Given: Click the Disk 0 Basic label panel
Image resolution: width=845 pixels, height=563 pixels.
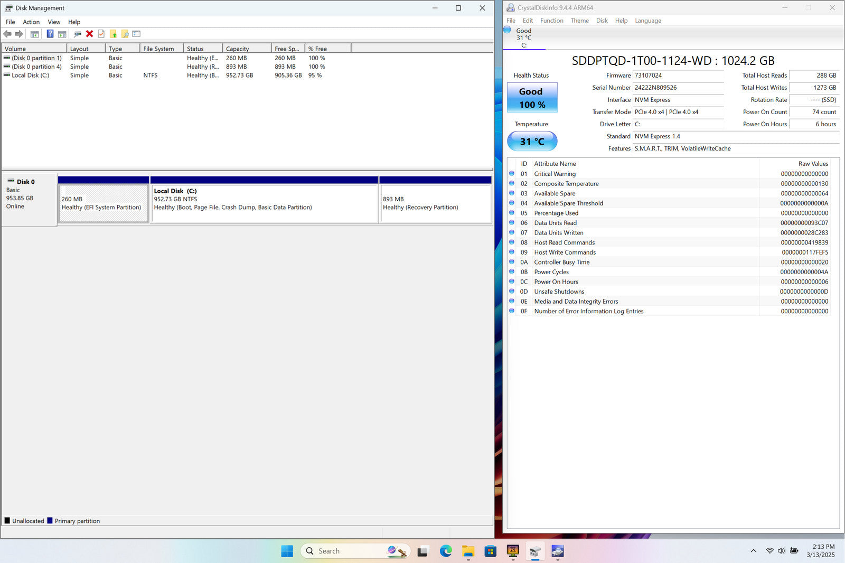Looking at the screenshot, I should tap(29, 200).
